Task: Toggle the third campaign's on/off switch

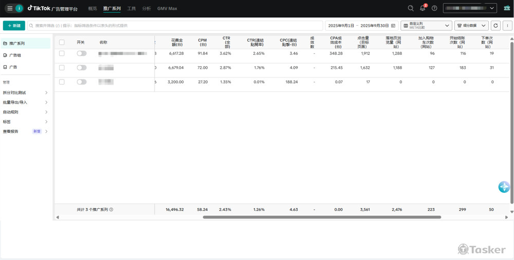Action: (81, 82)
